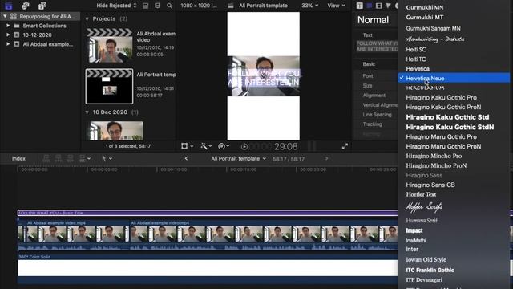Viewport: 513px width, 289px height.
Task: Collapse the 10 Dec 2020 section
Action: point(87,112)
